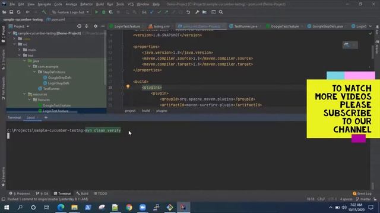Image resolution: width=380 pixels, height=213 pixels.
Task: Collapse the src folder
Action: [14, 44]
